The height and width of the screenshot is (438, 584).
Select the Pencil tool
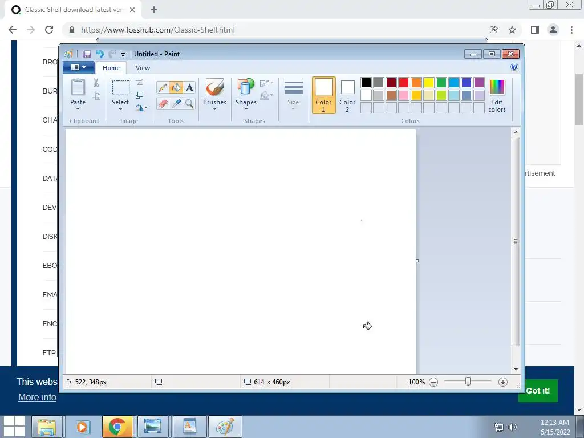(163, 87)
